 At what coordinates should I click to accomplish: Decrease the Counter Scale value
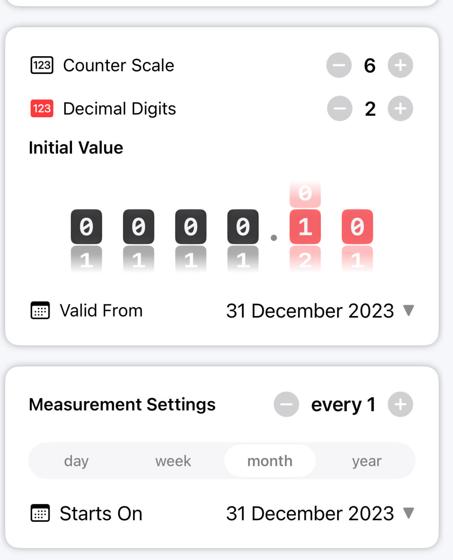pos(339,65)
